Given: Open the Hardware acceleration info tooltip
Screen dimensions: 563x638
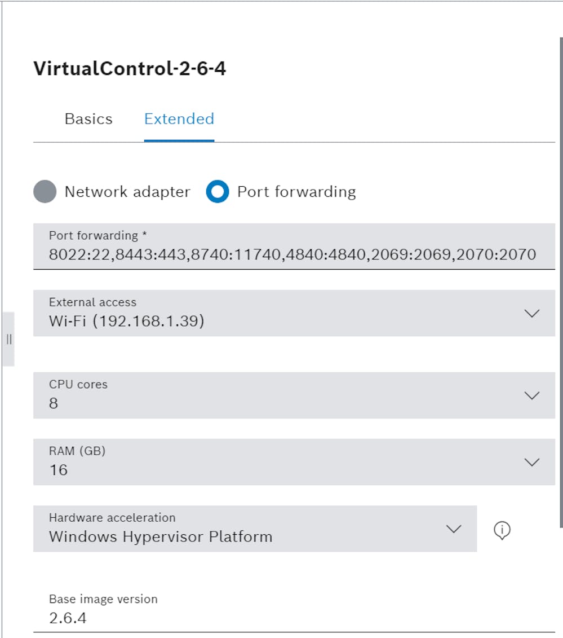Looking at the screenshot, I should tap(502, 530).
